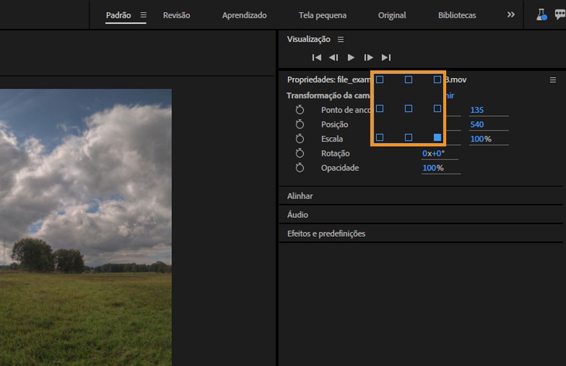Set the anchor point to the middle-left square
566x366 pixels.
tap(380, 109)
